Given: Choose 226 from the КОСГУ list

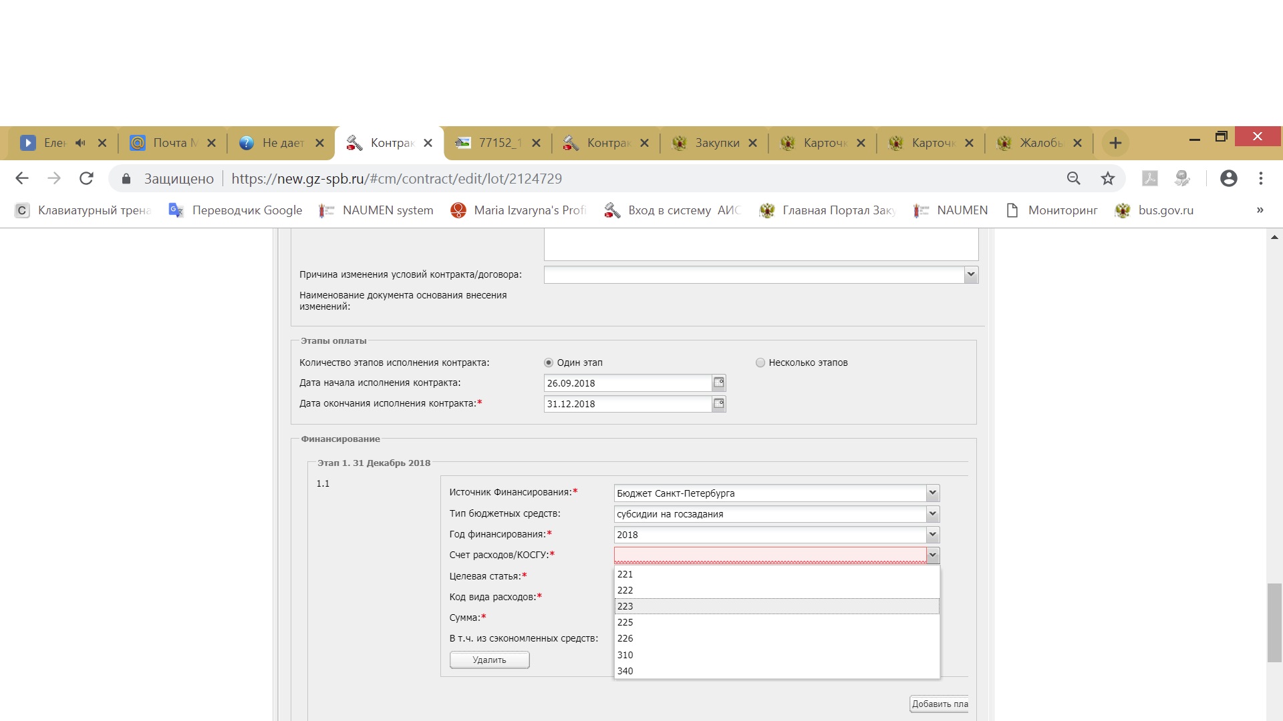Looking at the screenshot, I should click(625, 638).
